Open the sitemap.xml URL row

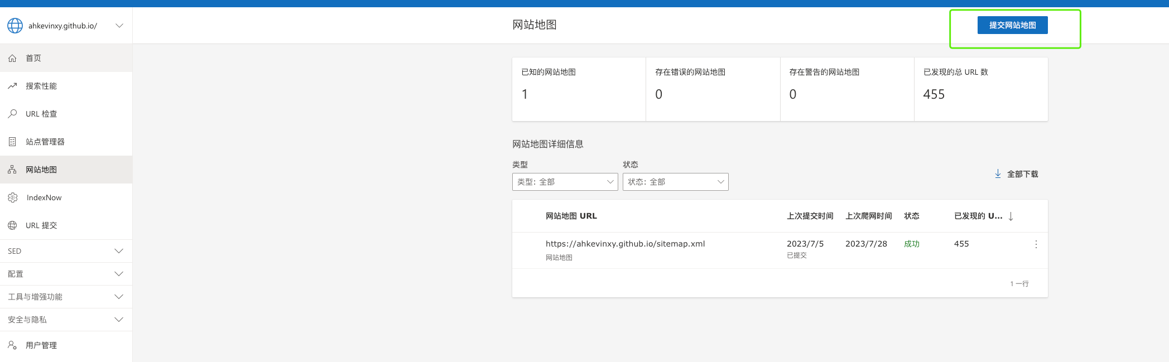[x=625, y=244]
